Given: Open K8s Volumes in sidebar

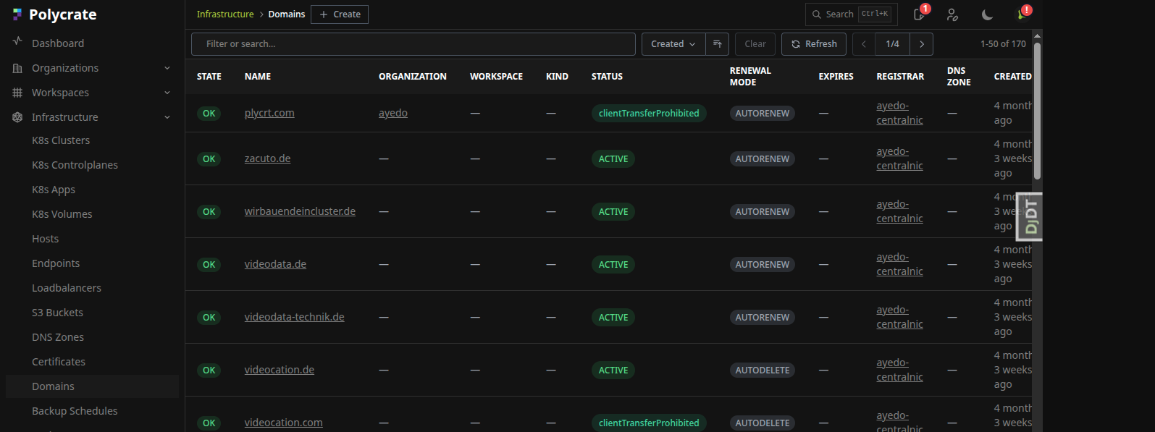Looking at the screenshot, I should coord(62,214).
